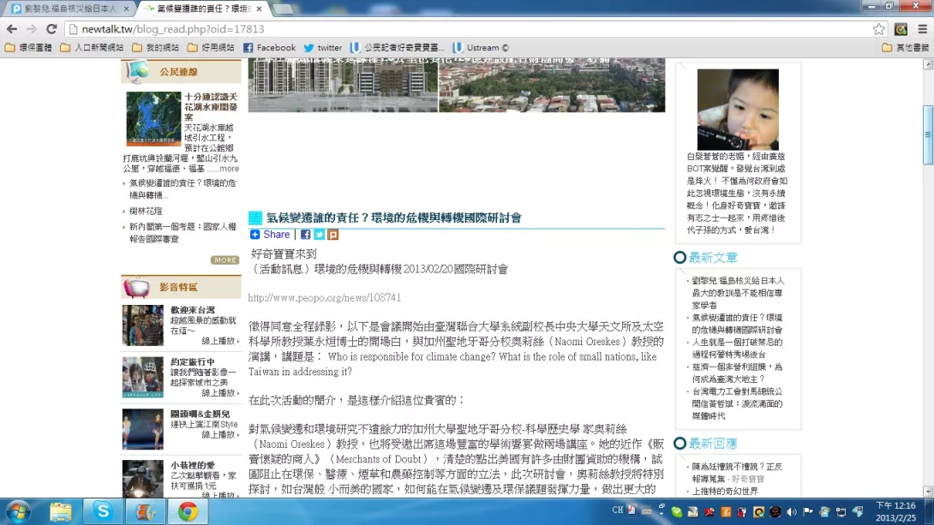Click the page scrollbar up arrow
Image resolution: width=934 pixels, height=525 pixels.
928,64
